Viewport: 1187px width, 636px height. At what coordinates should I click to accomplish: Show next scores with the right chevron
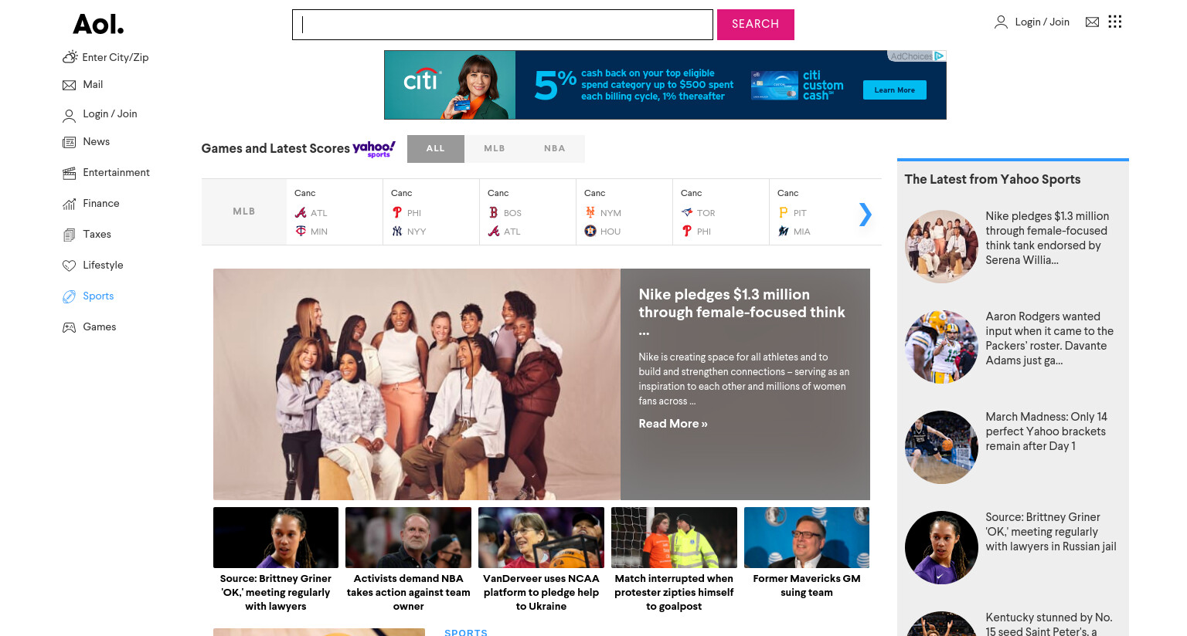[x=866, y=214]
